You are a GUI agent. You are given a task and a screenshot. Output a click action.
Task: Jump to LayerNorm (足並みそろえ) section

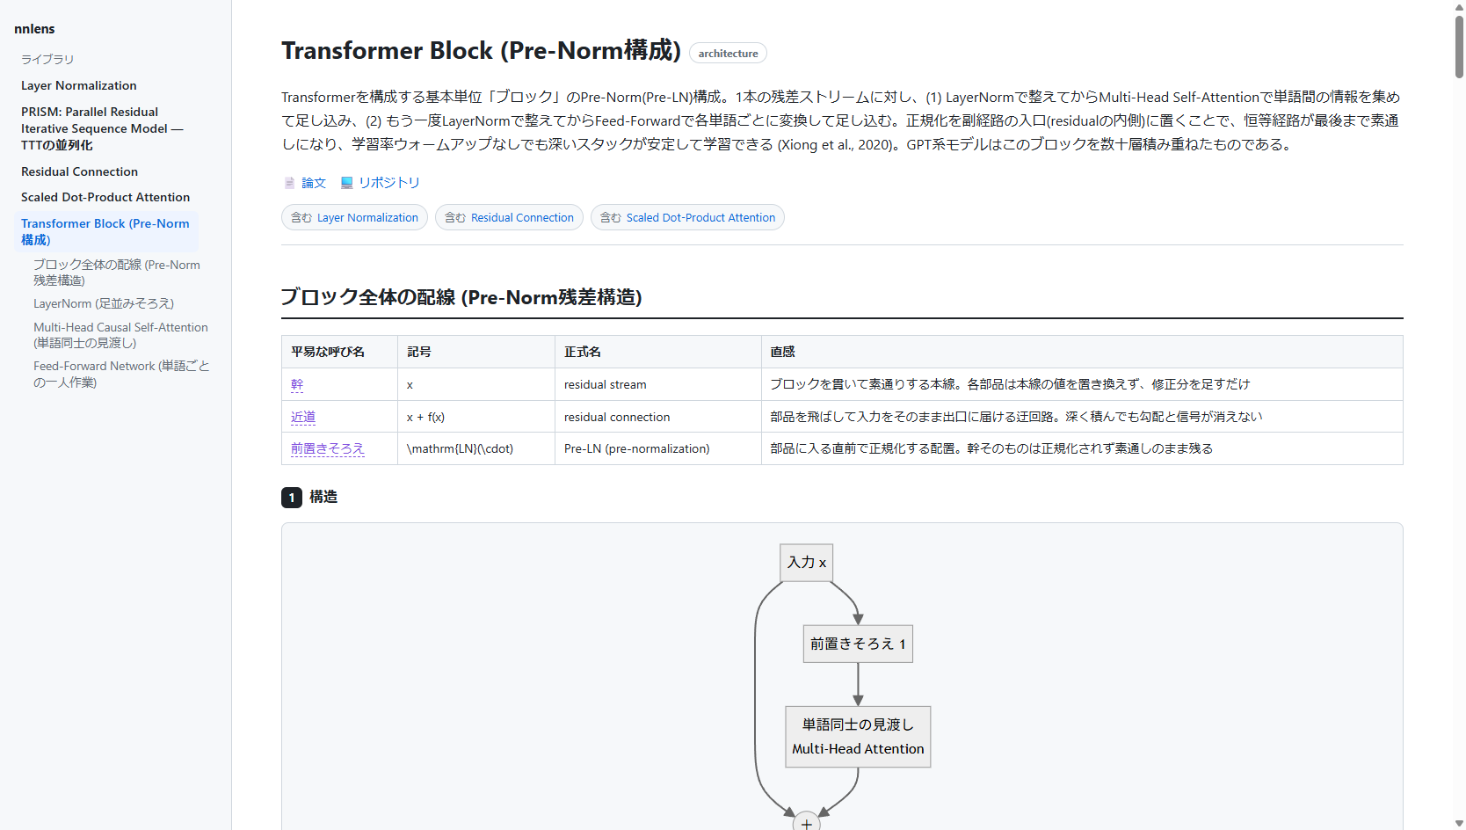pyautogui.click(x=104, y=303)
